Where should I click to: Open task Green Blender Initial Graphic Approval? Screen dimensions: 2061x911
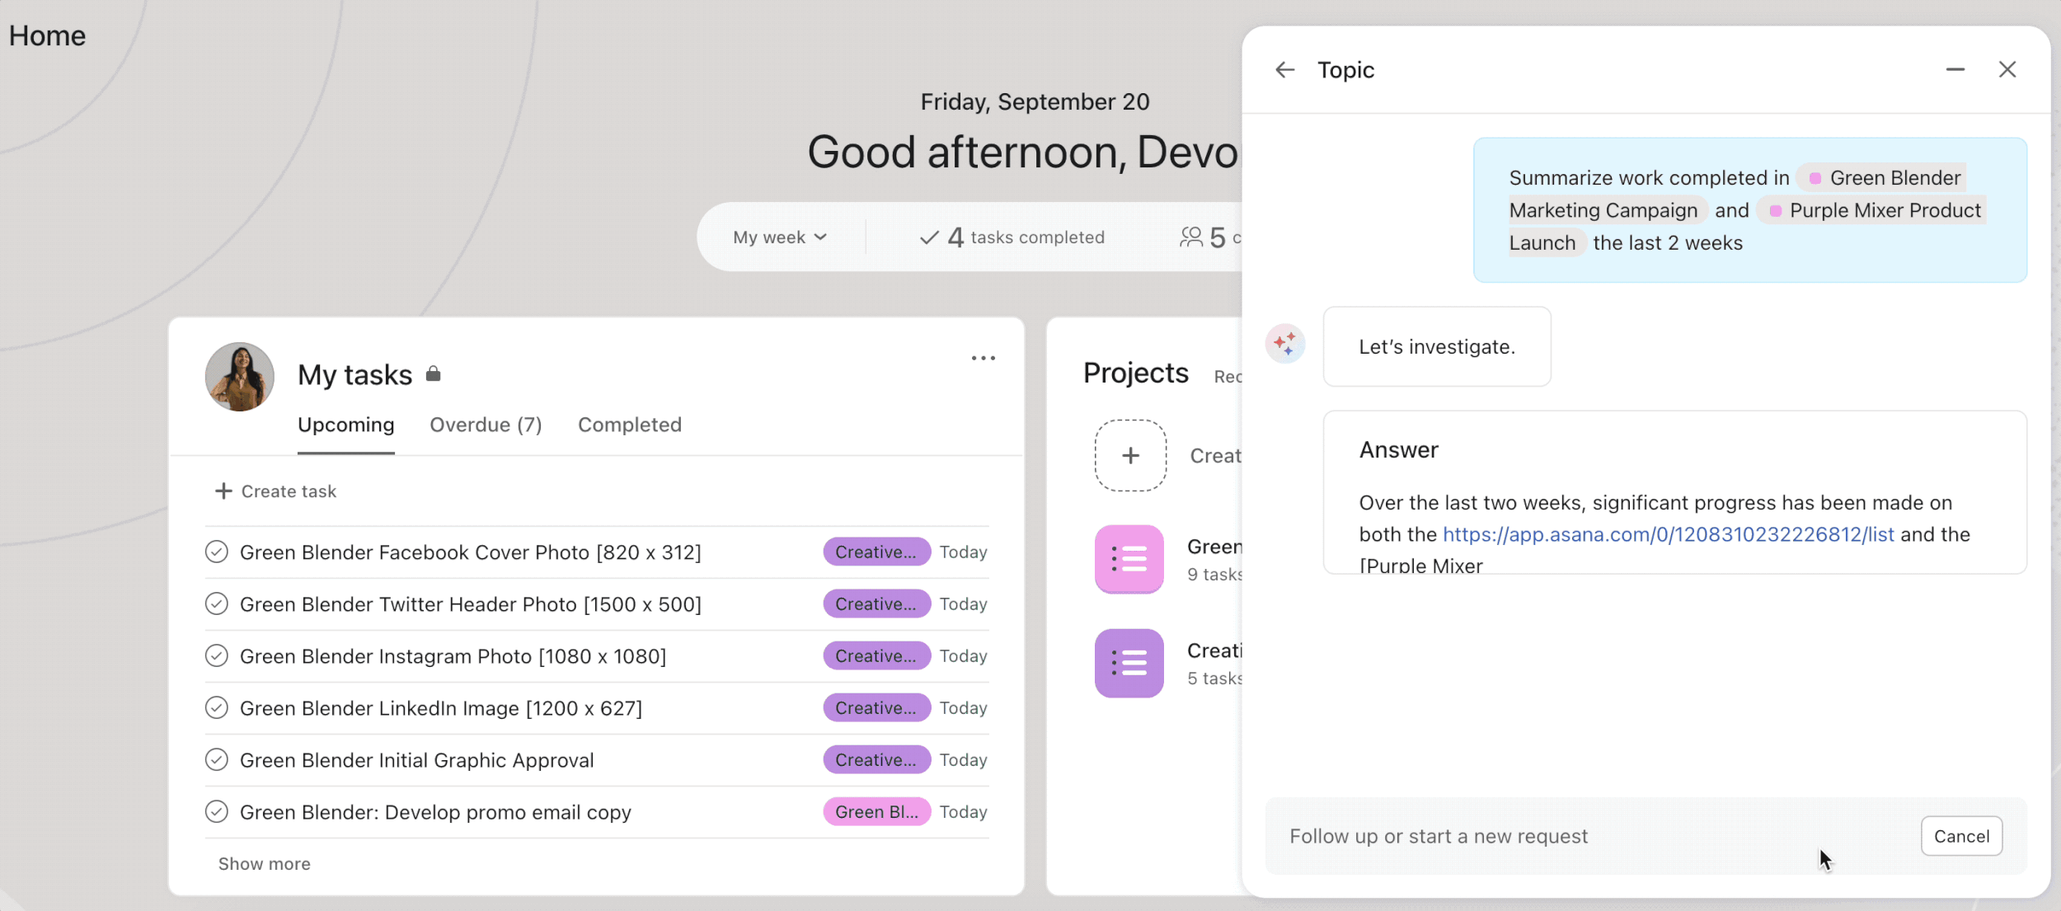coord(416,759)
